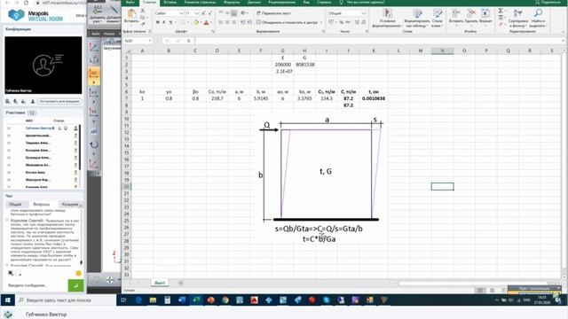Open Format as Table menu
The height and width of the screenshot is (319, 568).
coord(417,19)
